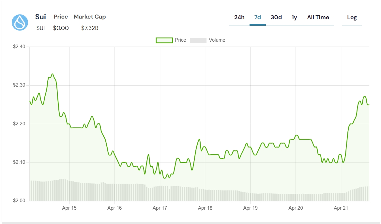381x224 pixels.
Task: Click the Apr 21 date label
Action: click(341, 208)
